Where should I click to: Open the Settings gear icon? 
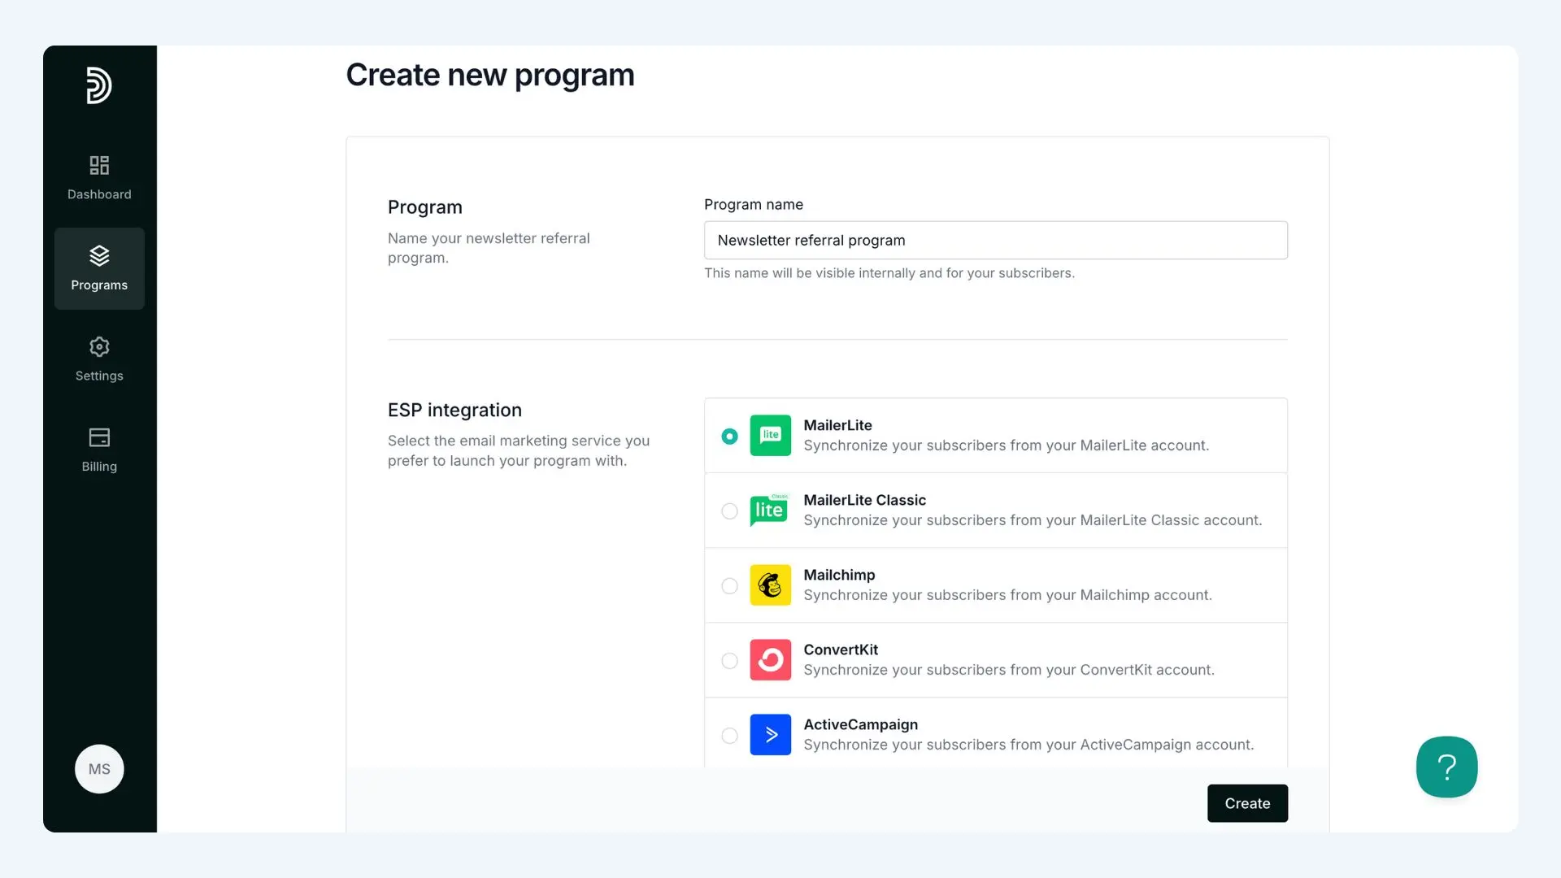99,346
